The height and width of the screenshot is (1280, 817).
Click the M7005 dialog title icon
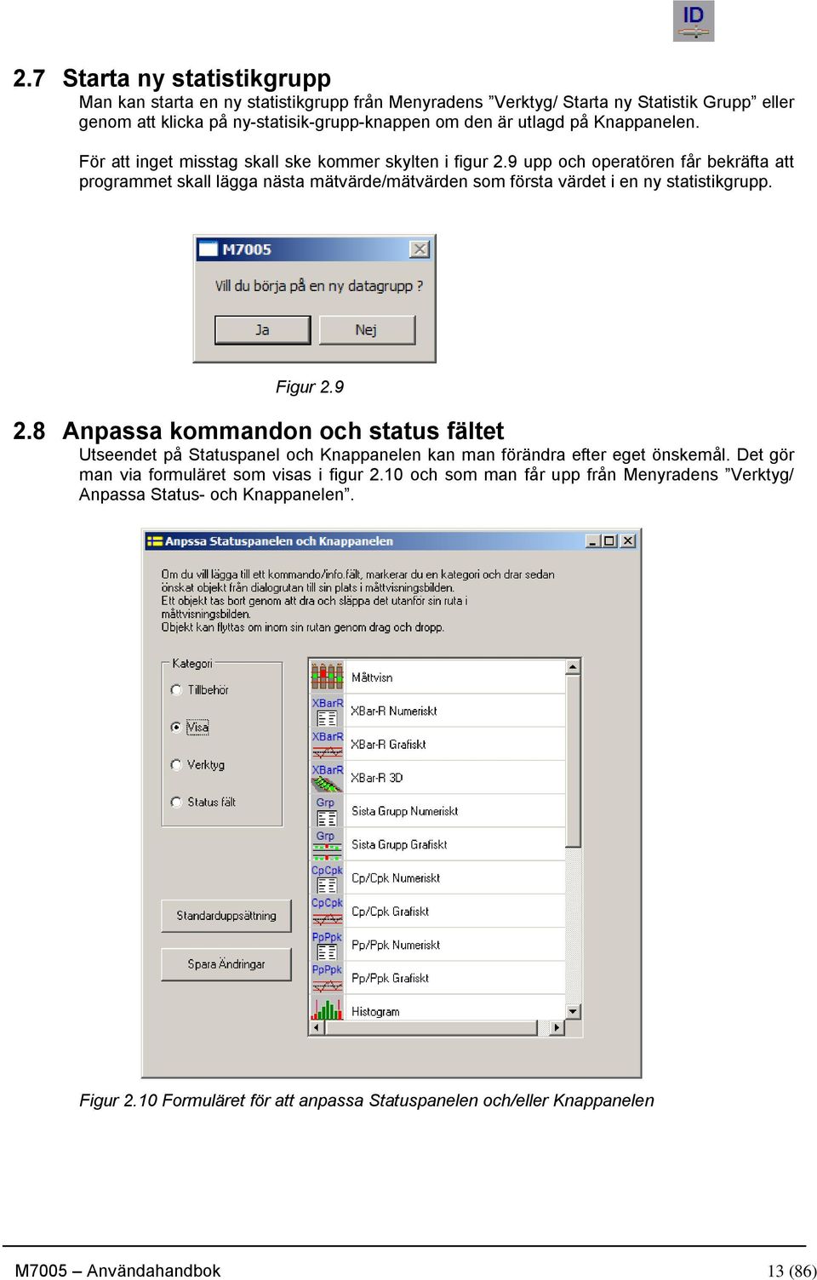[209, 249]
